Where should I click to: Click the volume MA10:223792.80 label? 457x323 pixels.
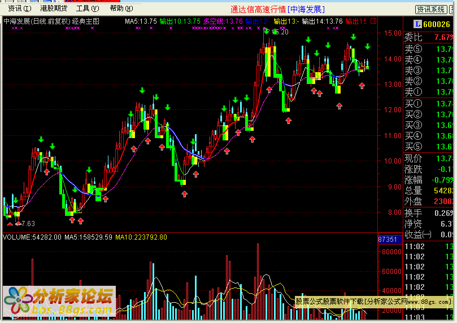click(141, 237)
